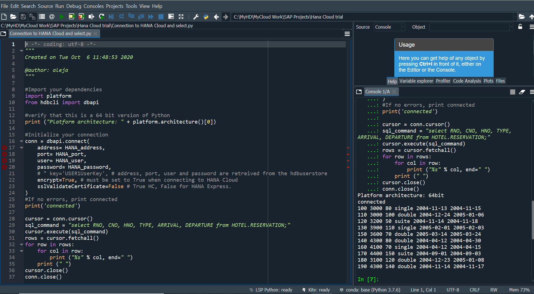The width and height of the screenshot is (534, 294).
Task: Click the conda: base (Python 3.7.6) status
Action: [x=370, y=290]
